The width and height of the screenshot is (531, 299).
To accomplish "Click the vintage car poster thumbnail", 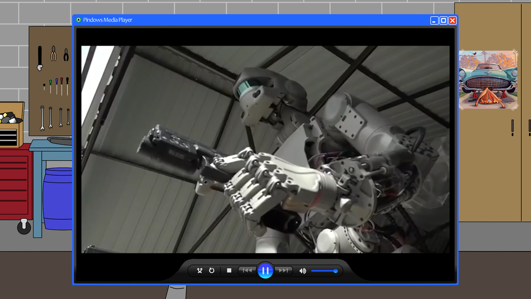I will 488,80.
